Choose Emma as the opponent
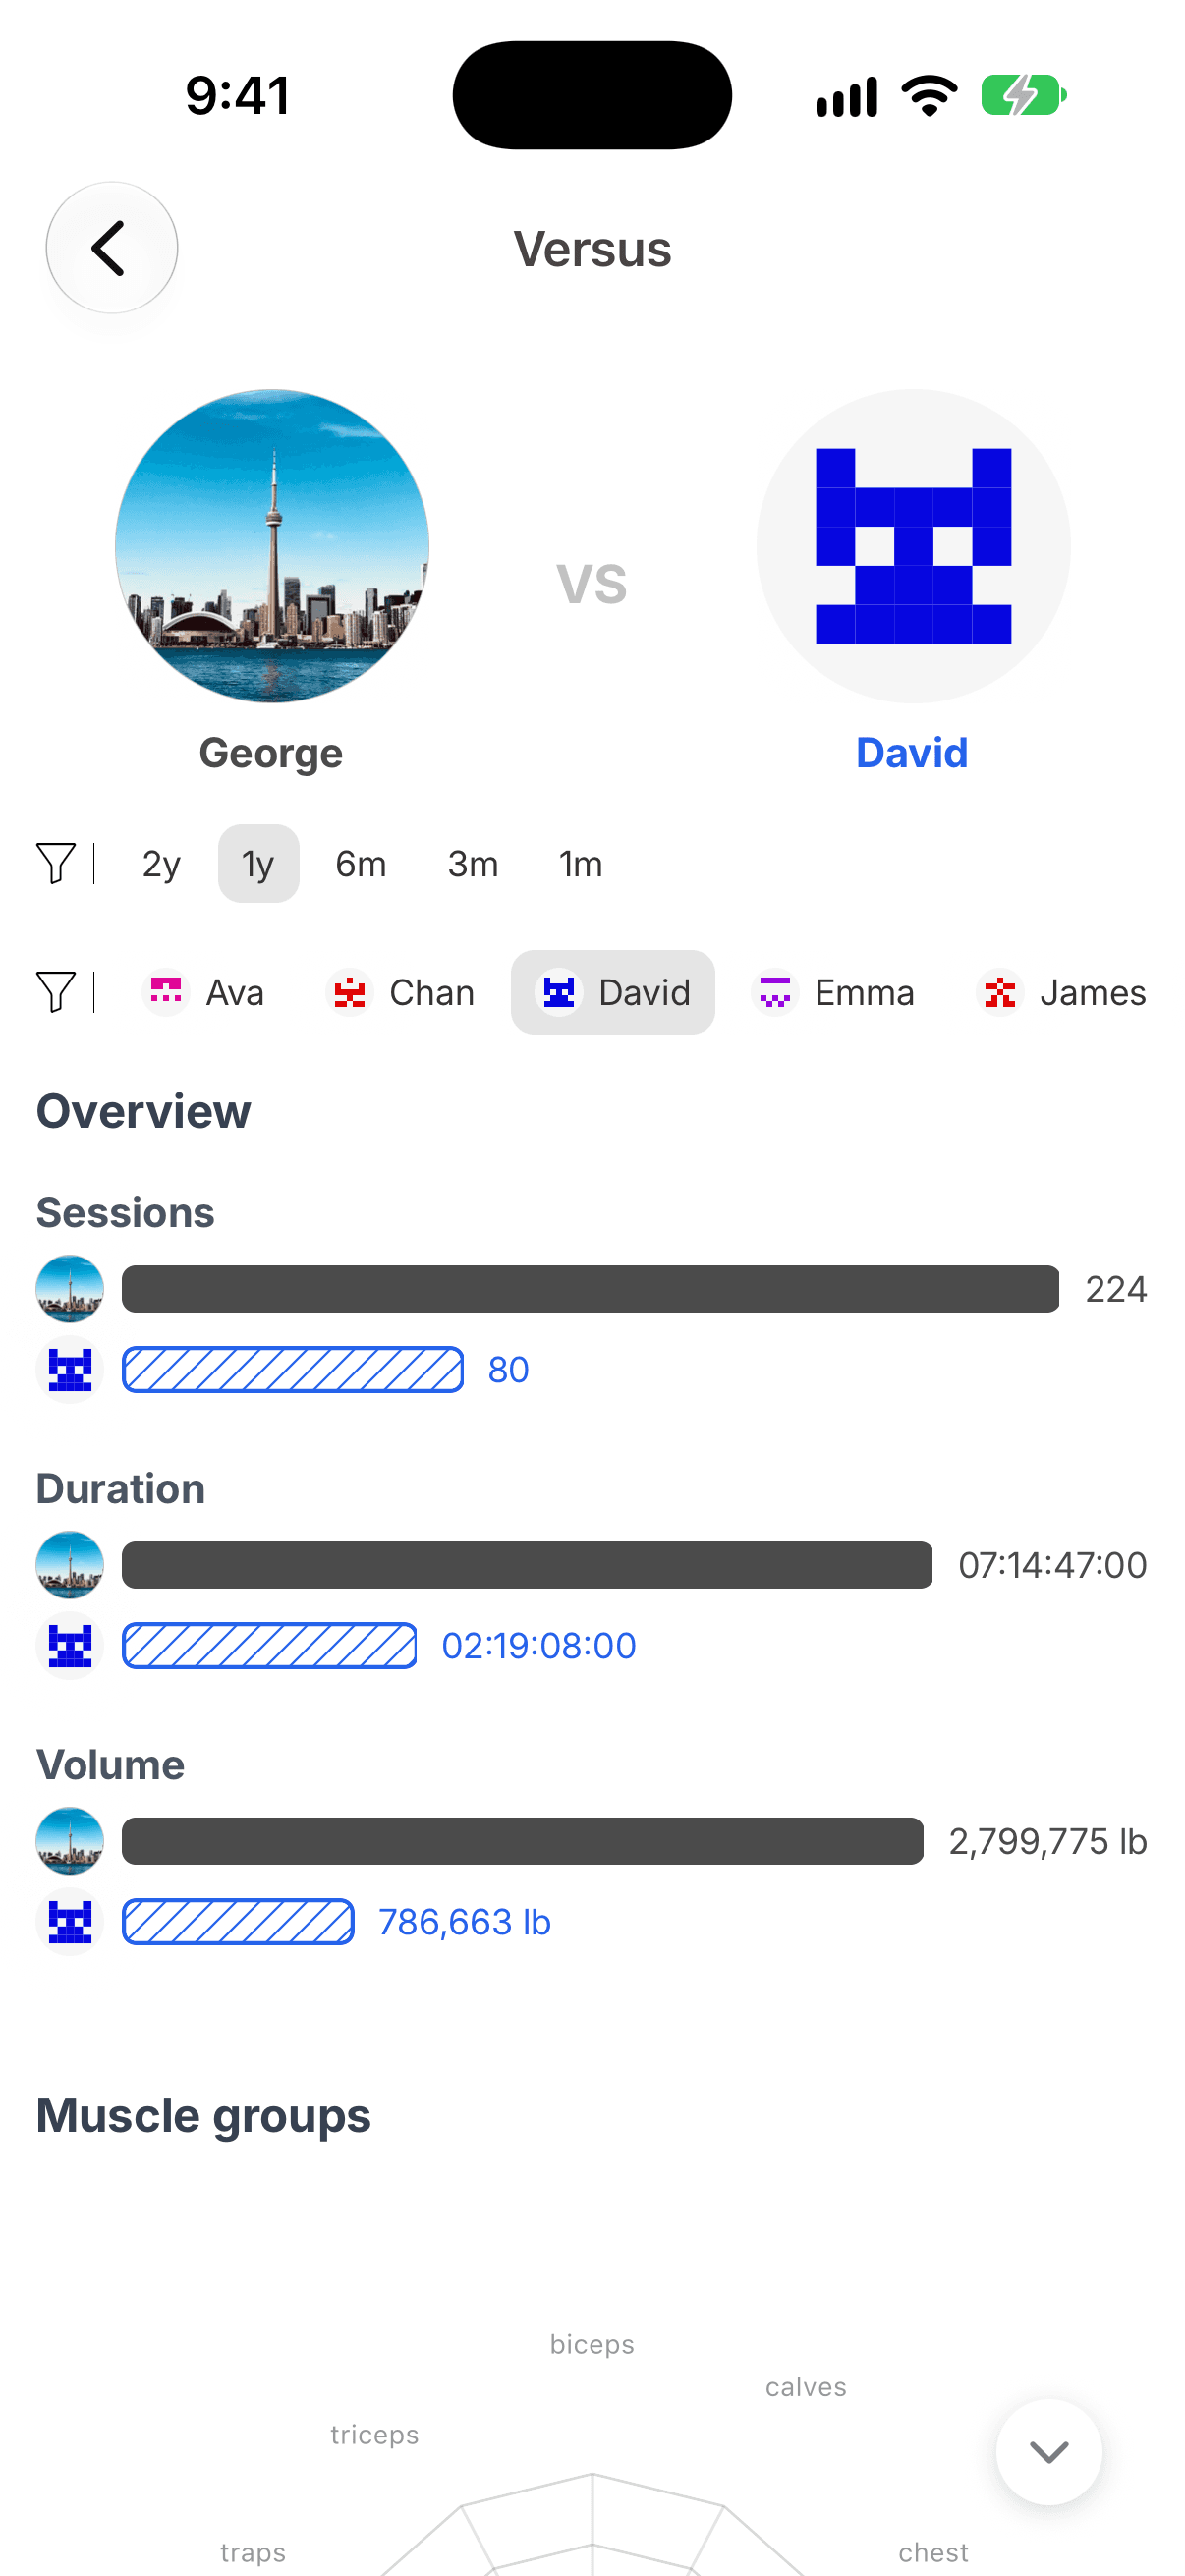The height and width of the screenshot is (2576, 1185). click(x=832, y=992)
